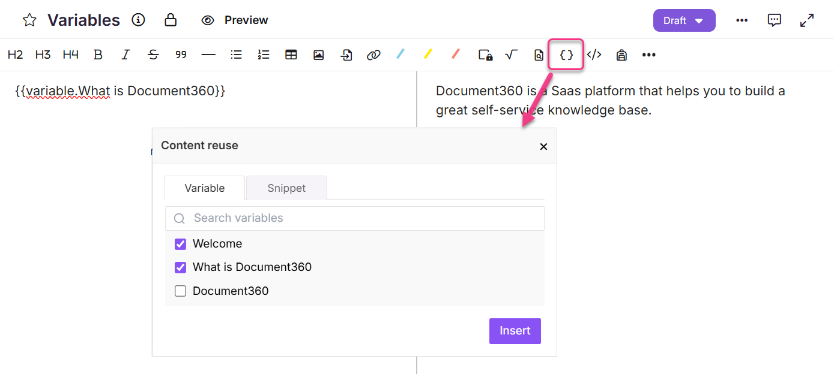Check the Document360 variable
Viewport: 834px width, 374px height.
pyautogui.click(x=180, y=291)
